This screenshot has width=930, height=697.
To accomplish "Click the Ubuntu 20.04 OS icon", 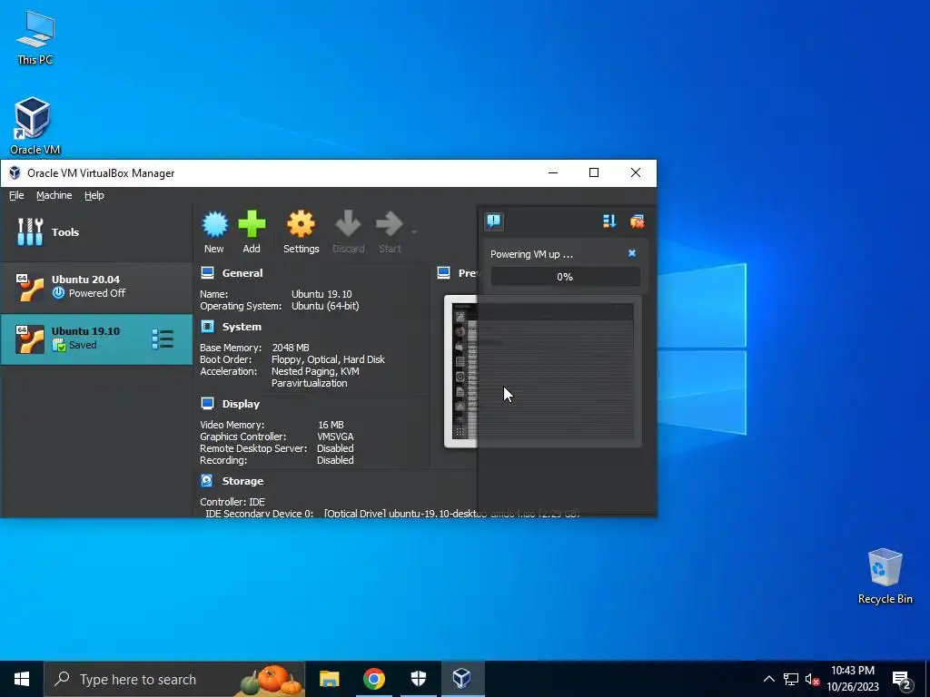I will (30, 288).
